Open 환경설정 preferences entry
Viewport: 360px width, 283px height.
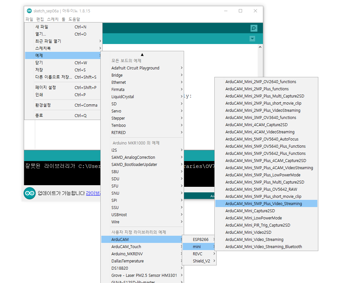63,105
